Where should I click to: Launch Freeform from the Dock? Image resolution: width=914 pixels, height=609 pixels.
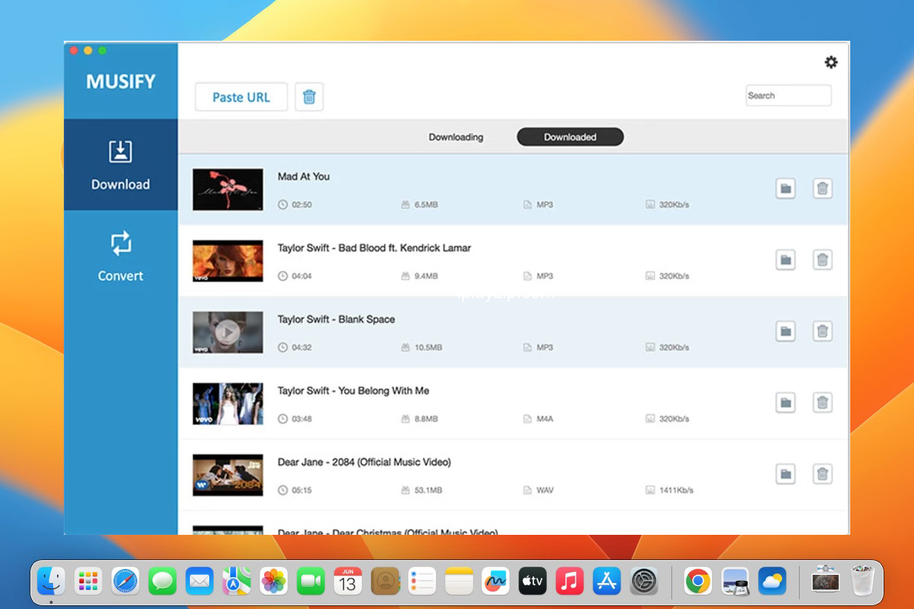coord(496,581)
